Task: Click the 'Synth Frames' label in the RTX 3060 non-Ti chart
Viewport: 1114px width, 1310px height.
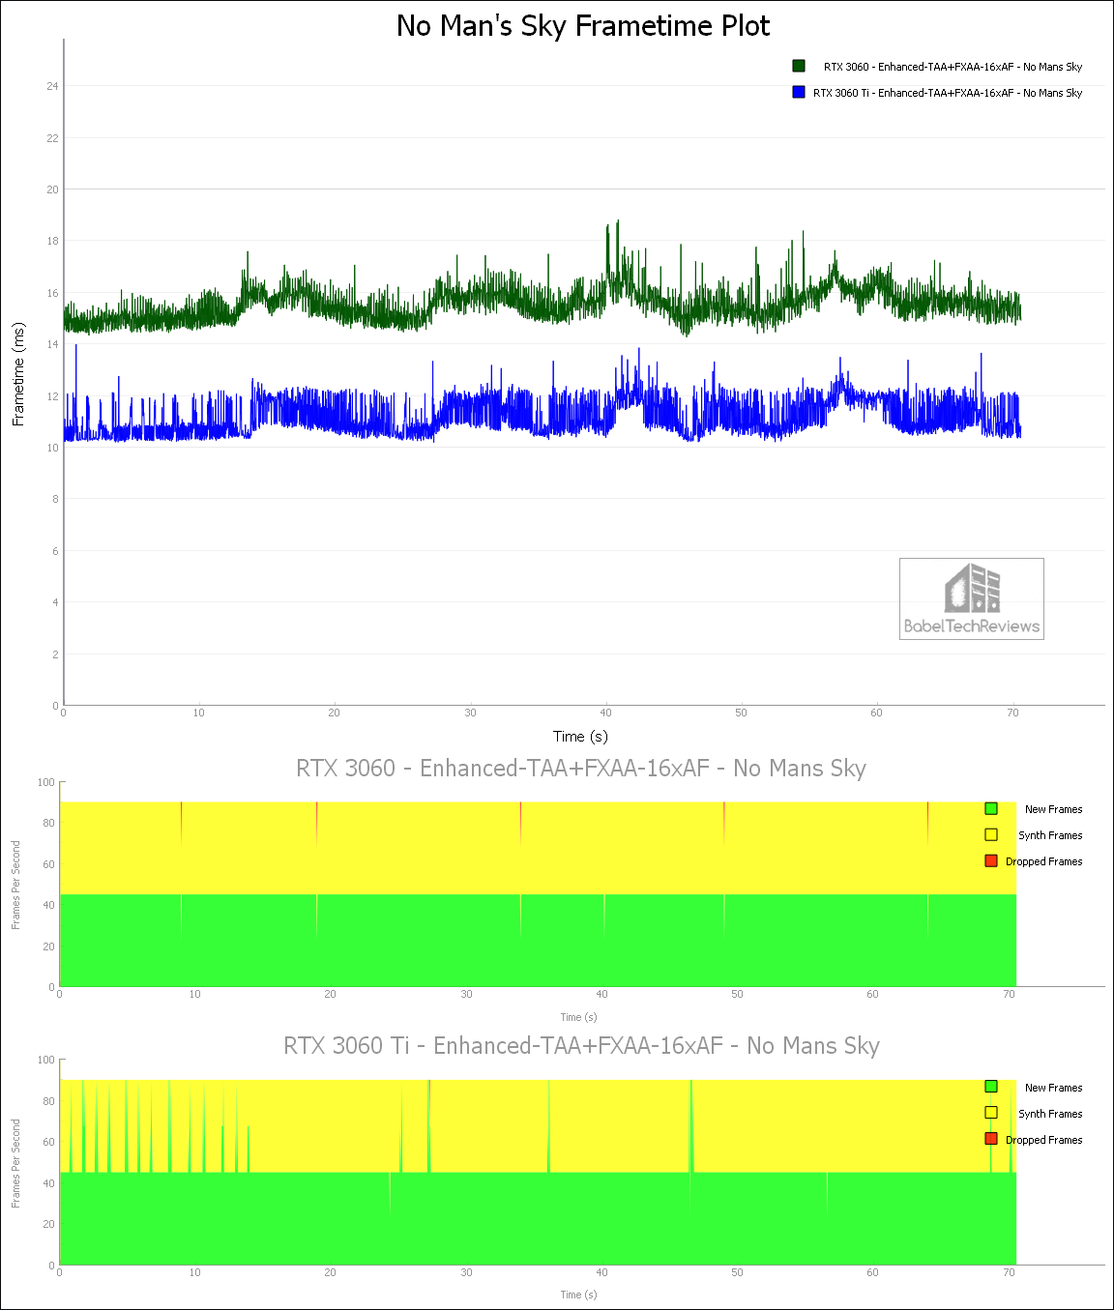Action: [x=1050, y=835]
